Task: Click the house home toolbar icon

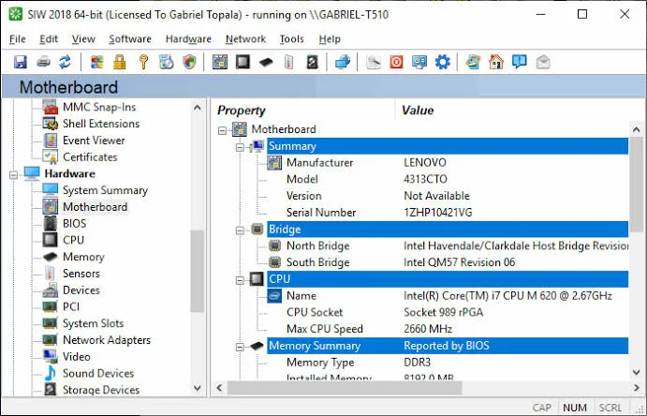Action: [x=496, y=63]
